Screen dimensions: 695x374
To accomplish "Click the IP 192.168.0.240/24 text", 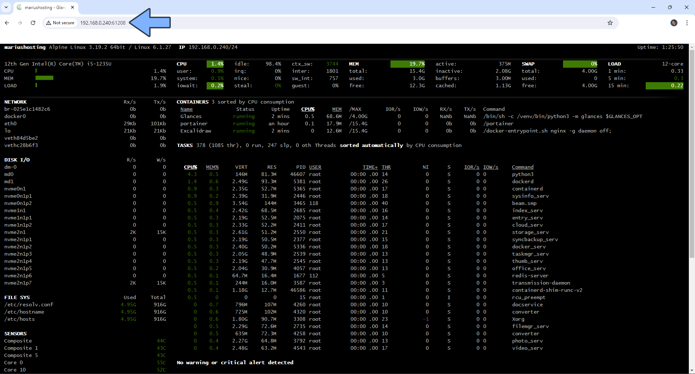I will pyautogui.click(x=208, y=47).
